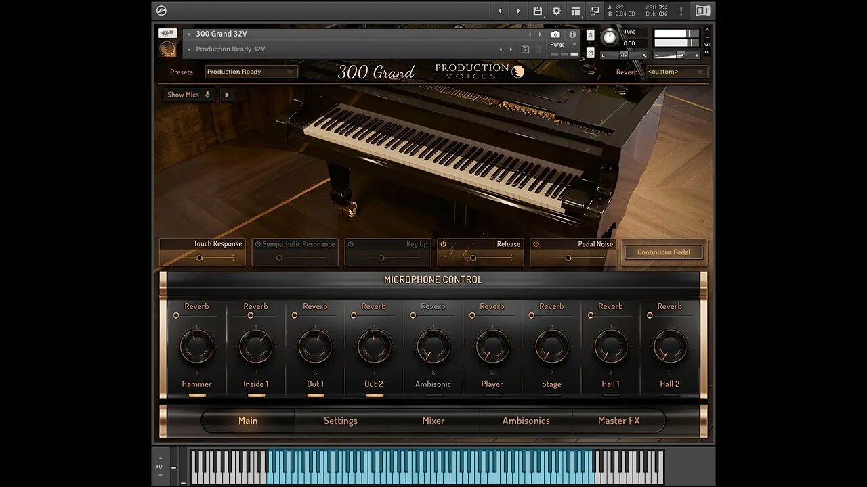
Task: Click the exclamation warning icon
Action: click(681, 11)
